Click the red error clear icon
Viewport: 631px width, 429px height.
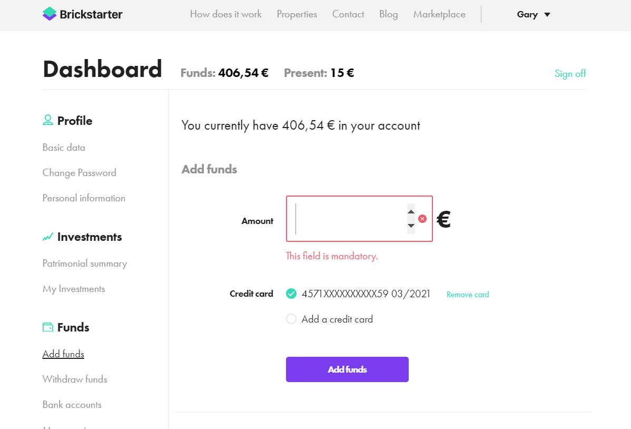point(422,219)
